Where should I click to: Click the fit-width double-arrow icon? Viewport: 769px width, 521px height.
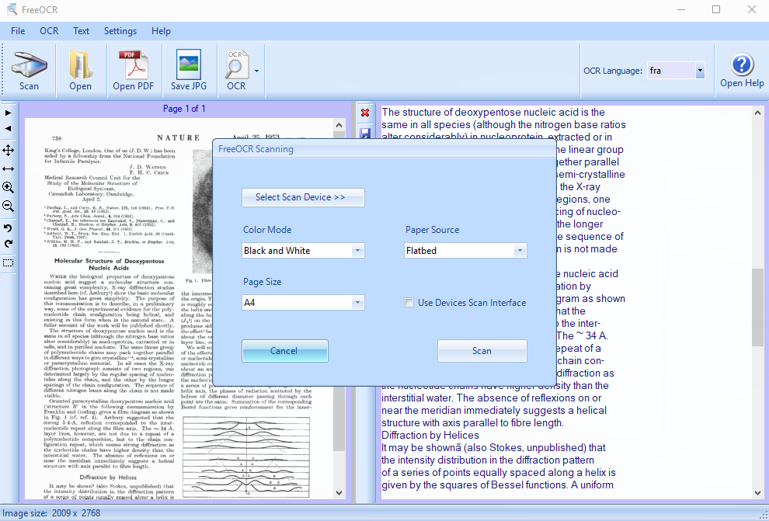(x=8, y=168)
